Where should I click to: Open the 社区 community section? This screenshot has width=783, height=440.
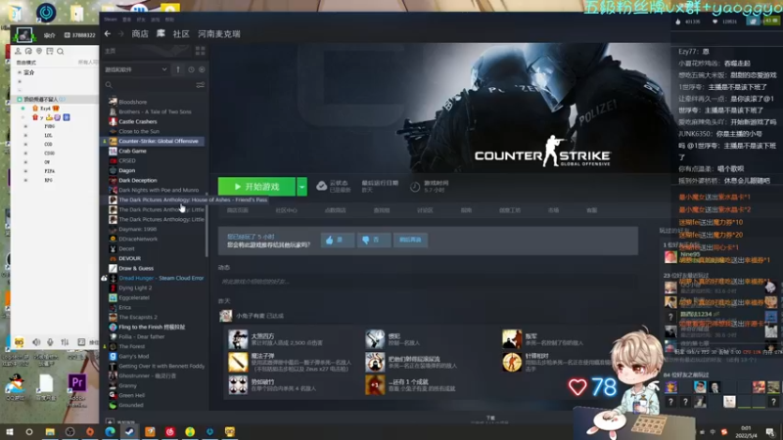(181, 34)
